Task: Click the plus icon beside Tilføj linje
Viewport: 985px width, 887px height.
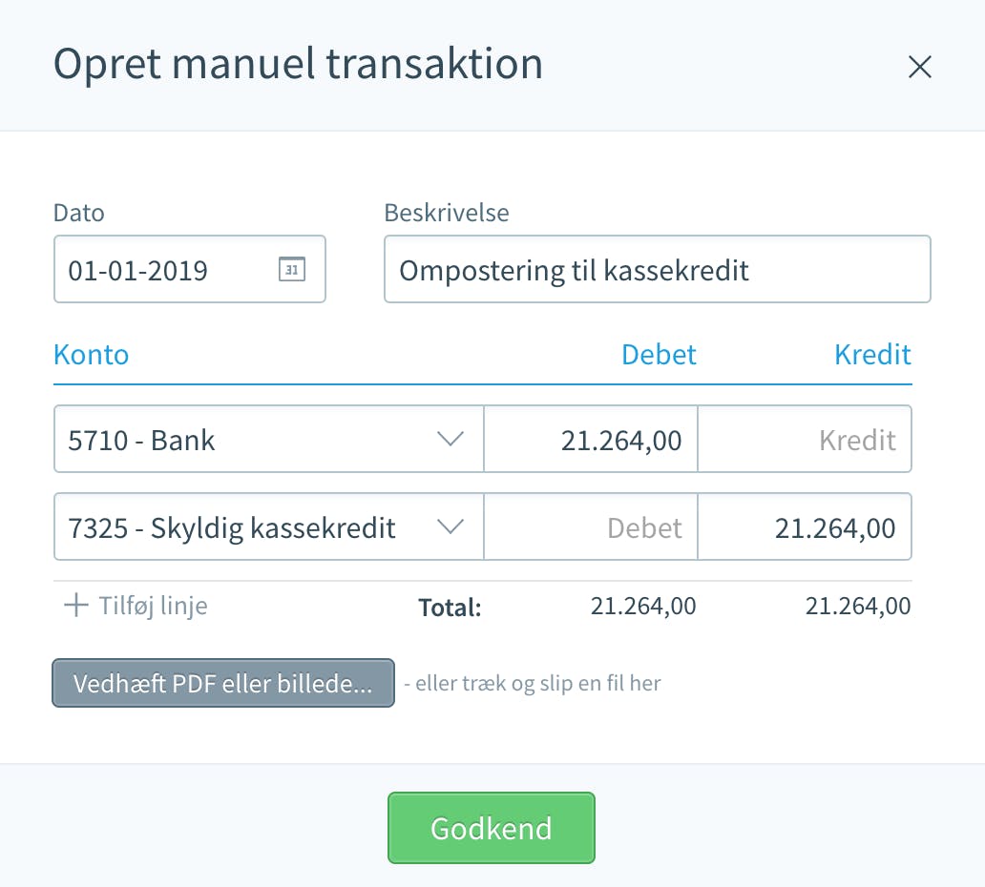Action: [76, 605]
